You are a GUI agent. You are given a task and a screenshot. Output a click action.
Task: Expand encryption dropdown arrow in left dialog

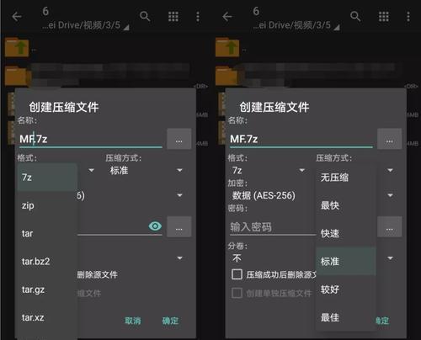(x=179, y=195)
